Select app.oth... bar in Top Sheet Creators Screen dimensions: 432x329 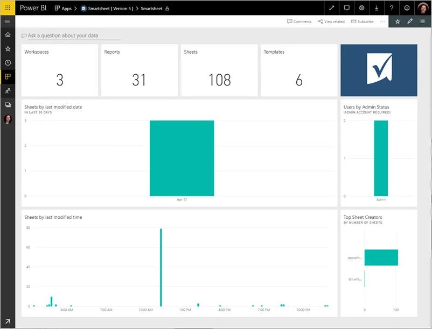381,258
